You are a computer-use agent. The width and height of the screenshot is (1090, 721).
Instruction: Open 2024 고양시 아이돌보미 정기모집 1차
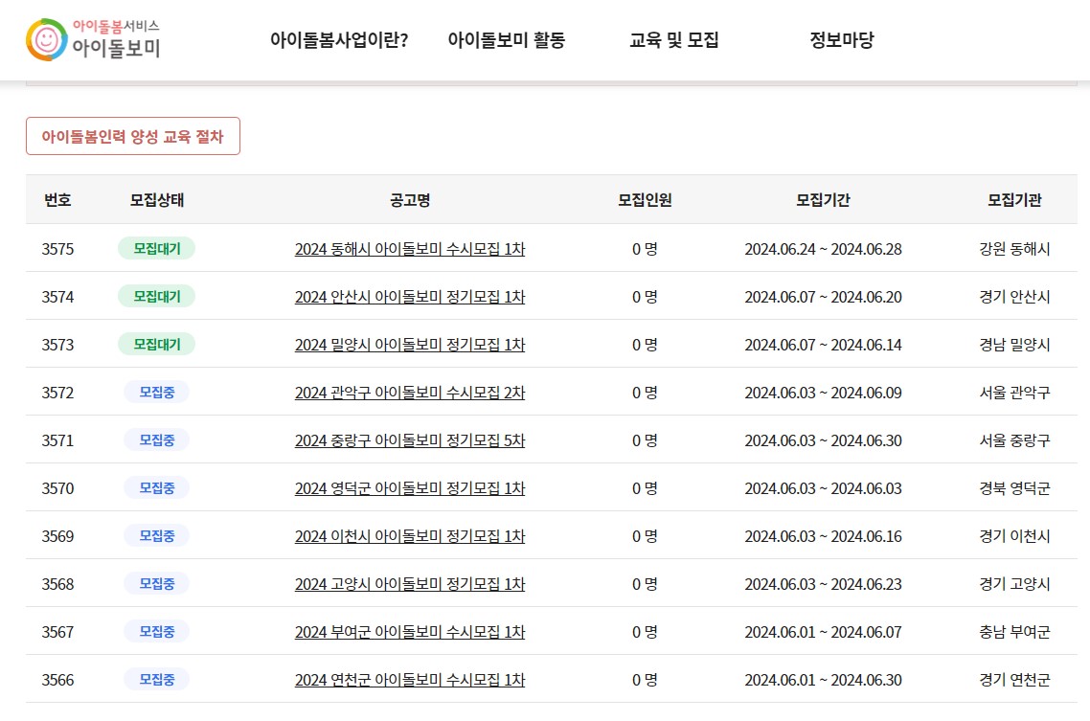(410, 584)
